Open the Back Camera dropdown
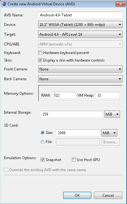 click(80, 79)
